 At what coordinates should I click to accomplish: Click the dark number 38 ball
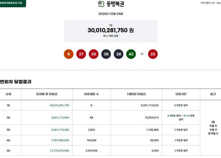click(x=119, y=54)
